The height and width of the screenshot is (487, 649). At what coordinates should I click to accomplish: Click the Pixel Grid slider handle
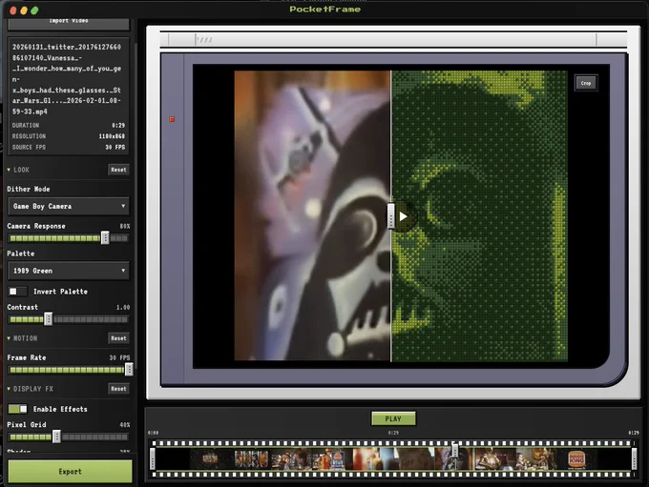56,436
